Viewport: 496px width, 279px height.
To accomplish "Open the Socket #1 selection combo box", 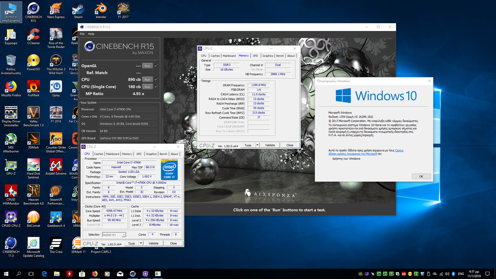I will (x=114, y=234).
